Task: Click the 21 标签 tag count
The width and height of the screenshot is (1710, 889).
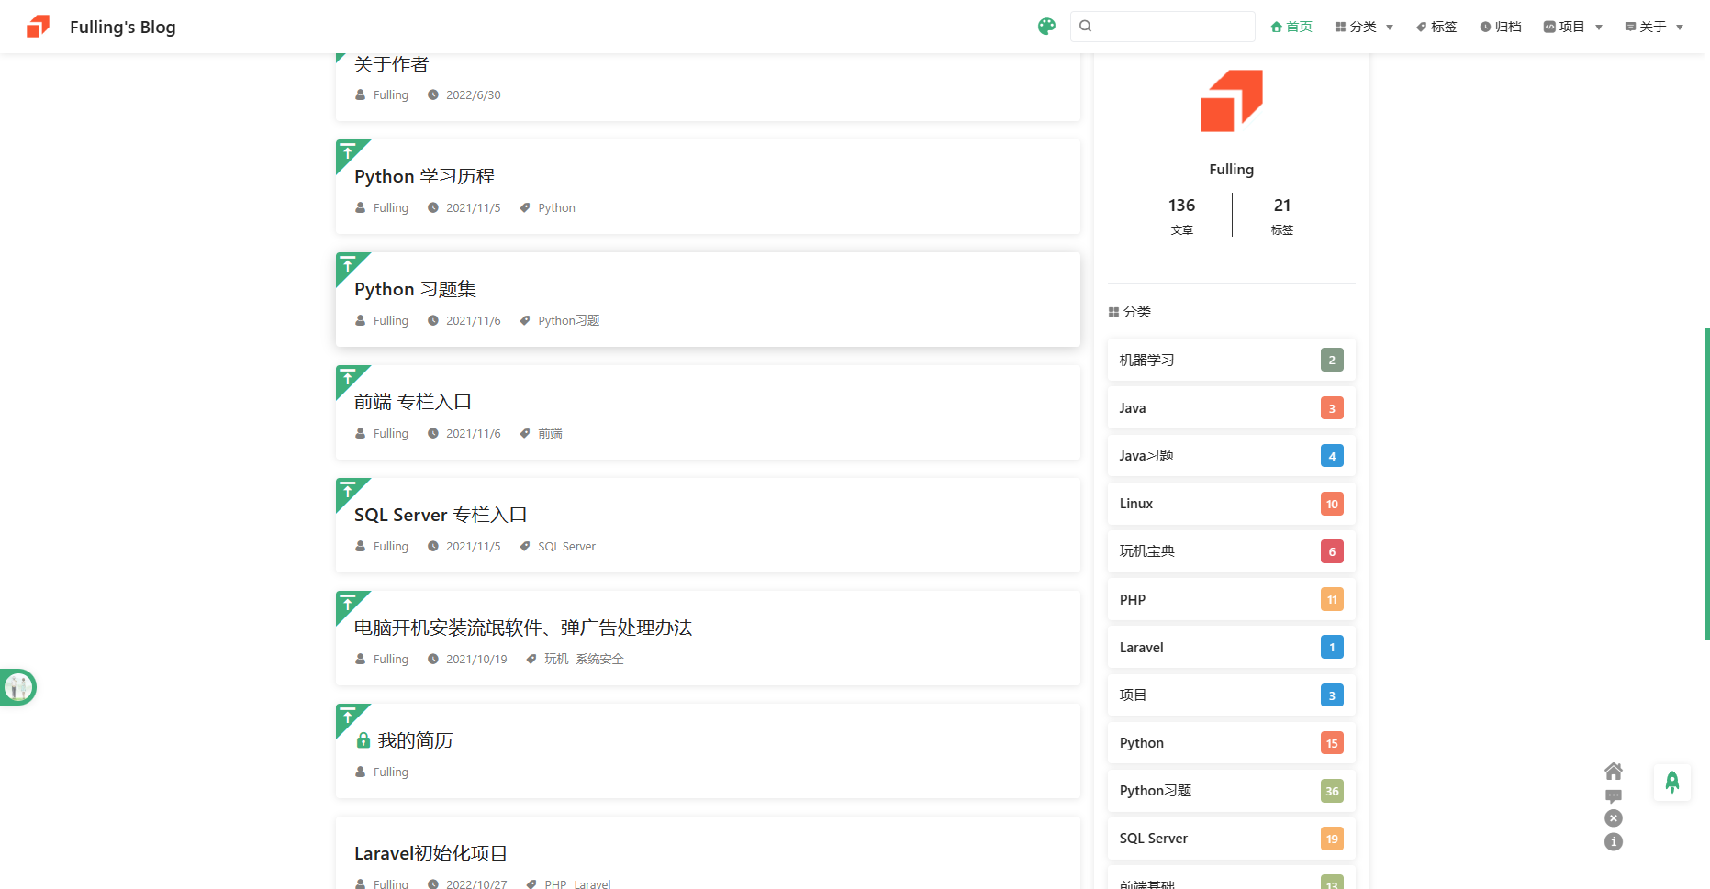Action: tap(1282, 217)
